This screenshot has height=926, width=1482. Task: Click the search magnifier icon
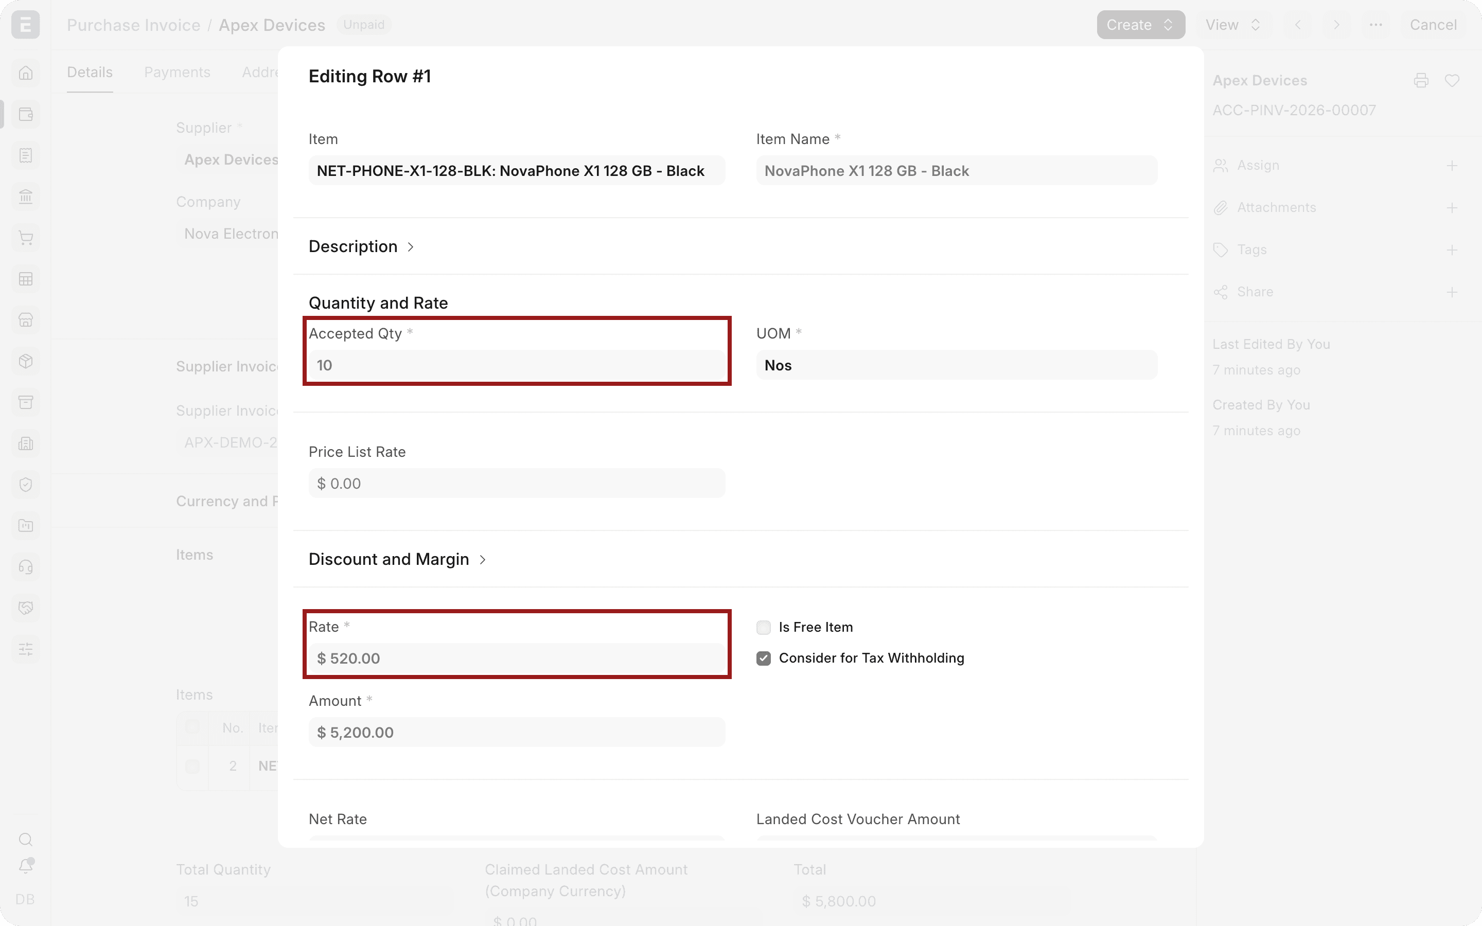click(x=26, y=840)
